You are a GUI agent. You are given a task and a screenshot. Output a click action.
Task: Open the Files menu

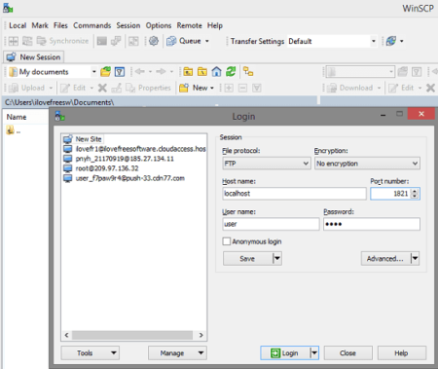pyautogui.click(x=60, y=25)
